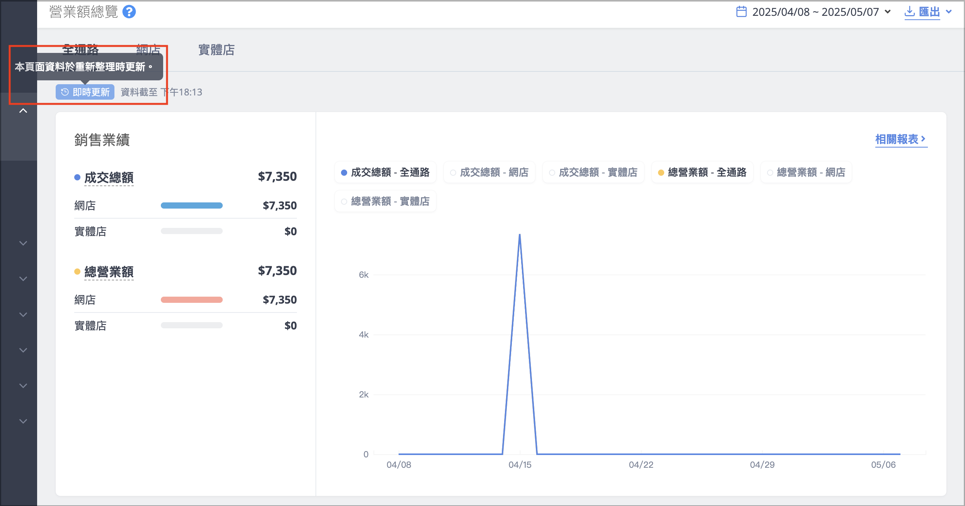Open the 相關報表 link
The image size is (965, 506).
(x=901, y=139)
